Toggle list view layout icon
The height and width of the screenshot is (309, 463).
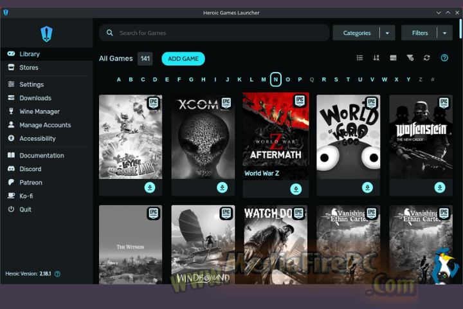[359, 58]
